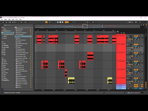Click the arrangement overview strip
The image size is (148, 111).
tap(87, 26)
